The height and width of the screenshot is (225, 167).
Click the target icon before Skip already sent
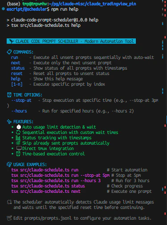pyautogui.click(x=18, y=143)
